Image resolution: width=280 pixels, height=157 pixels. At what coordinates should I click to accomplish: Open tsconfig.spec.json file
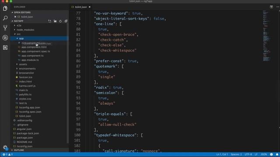tap(30, 112)
